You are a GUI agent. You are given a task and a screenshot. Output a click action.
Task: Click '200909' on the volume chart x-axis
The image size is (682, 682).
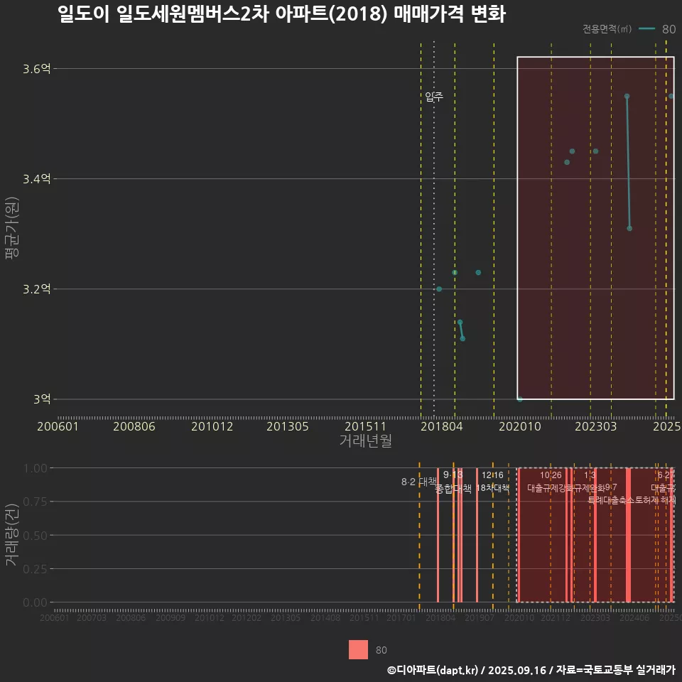[170, 617]
